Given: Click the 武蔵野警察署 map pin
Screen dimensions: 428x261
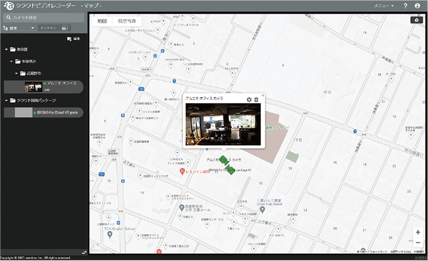Looking at the screenshot, I should pos(131,140).
